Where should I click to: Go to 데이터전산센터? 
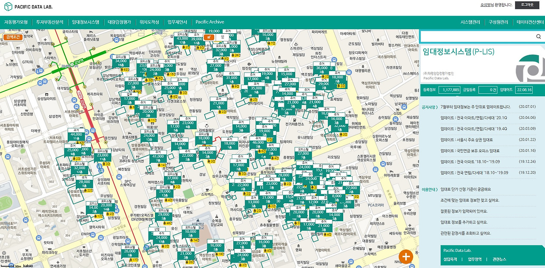point(530,22)
